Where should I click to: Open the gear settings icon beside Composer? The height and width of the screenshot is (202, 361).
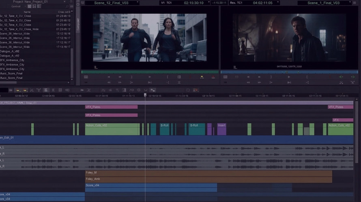(78, 4)
